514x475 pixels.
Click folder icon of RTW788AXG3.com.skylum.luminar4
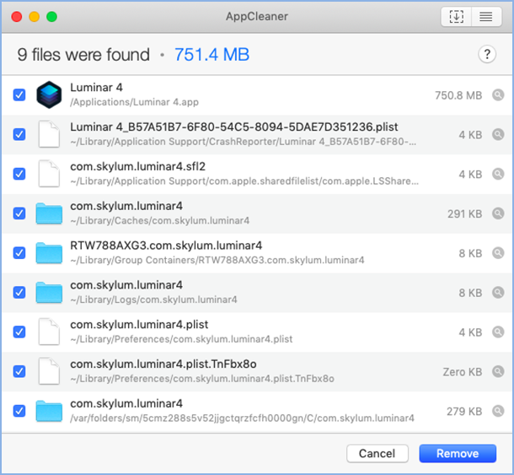pos(49,253)
